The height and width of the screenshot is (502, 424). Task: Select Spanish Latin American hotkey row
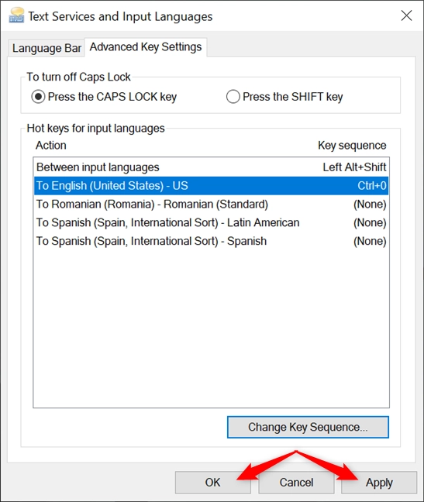tap(211, 222)
